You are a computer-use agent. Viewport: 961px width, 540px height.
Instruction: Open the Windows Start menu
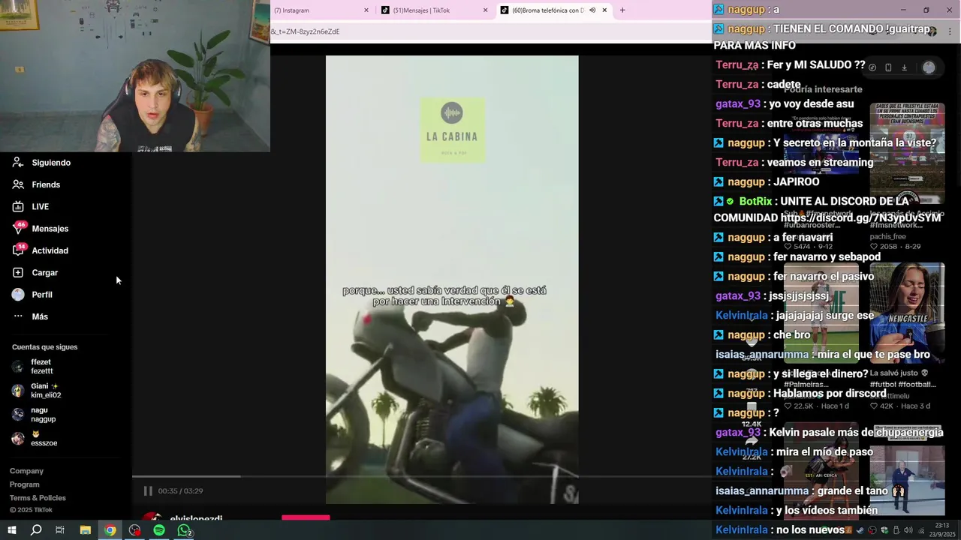point(11,530)
